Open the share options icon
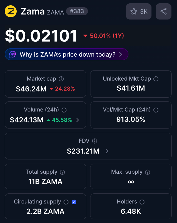Image resolution: width=177 pixels, height=223 pixels. [x=163, y=11]
